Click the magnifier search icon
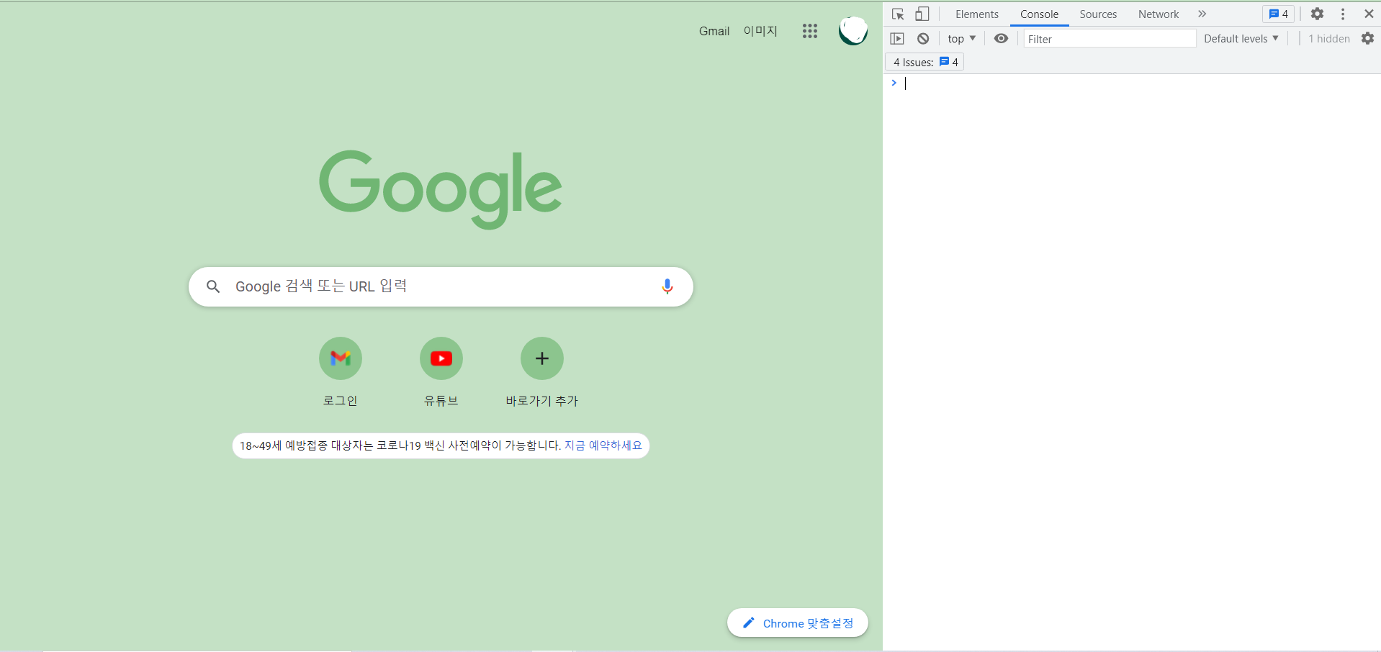 213,286
